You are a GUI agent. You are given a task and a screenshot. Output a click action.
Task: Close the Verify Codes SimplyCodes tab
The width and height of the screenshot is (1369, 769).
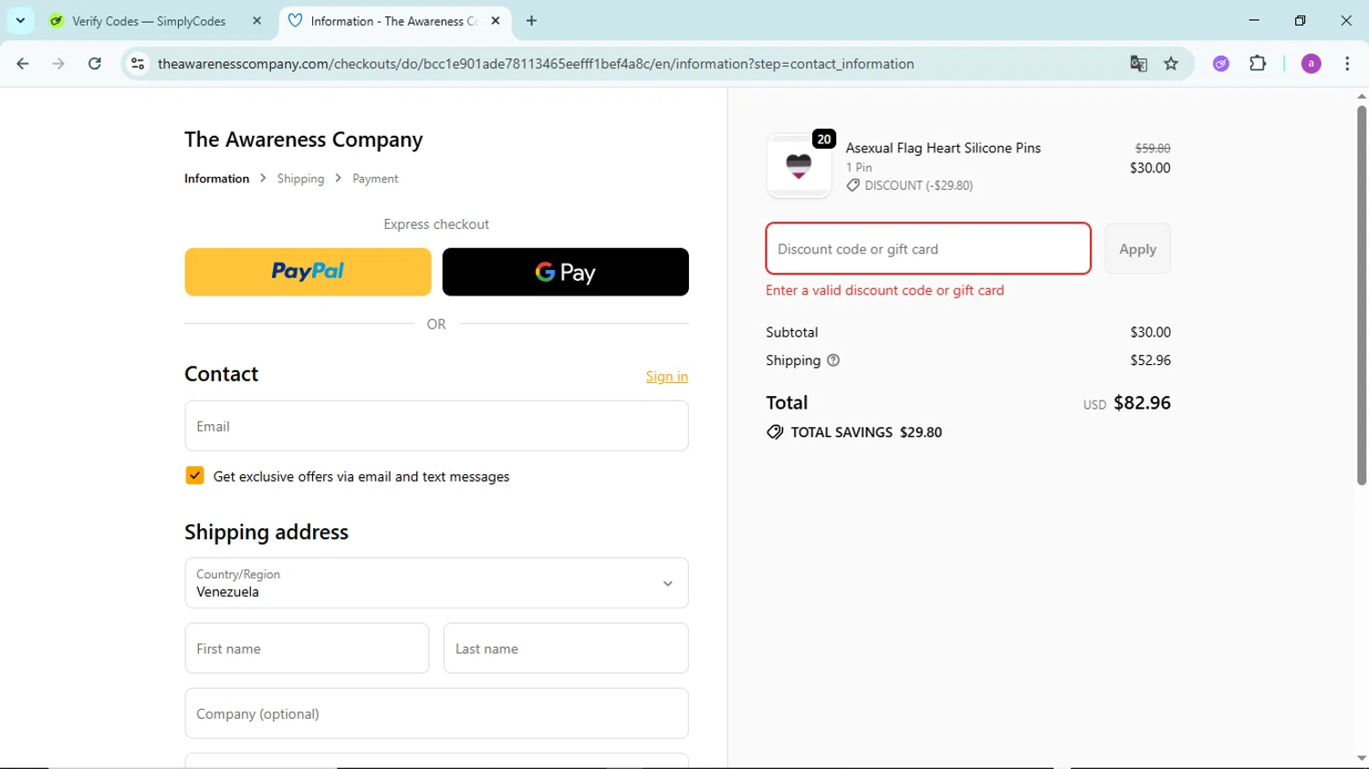point(256,21)
